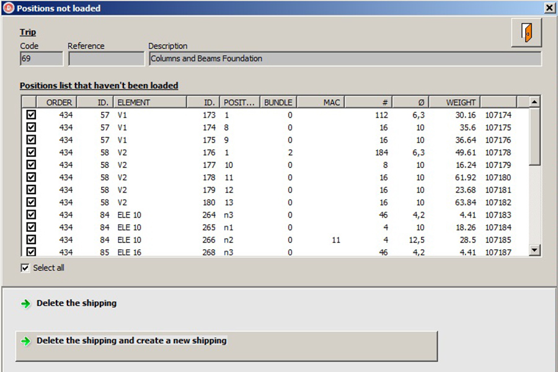Viewport: 558px width, 372px height.
Task: Click ELE 16 element cell
Action: pos(129,252)
